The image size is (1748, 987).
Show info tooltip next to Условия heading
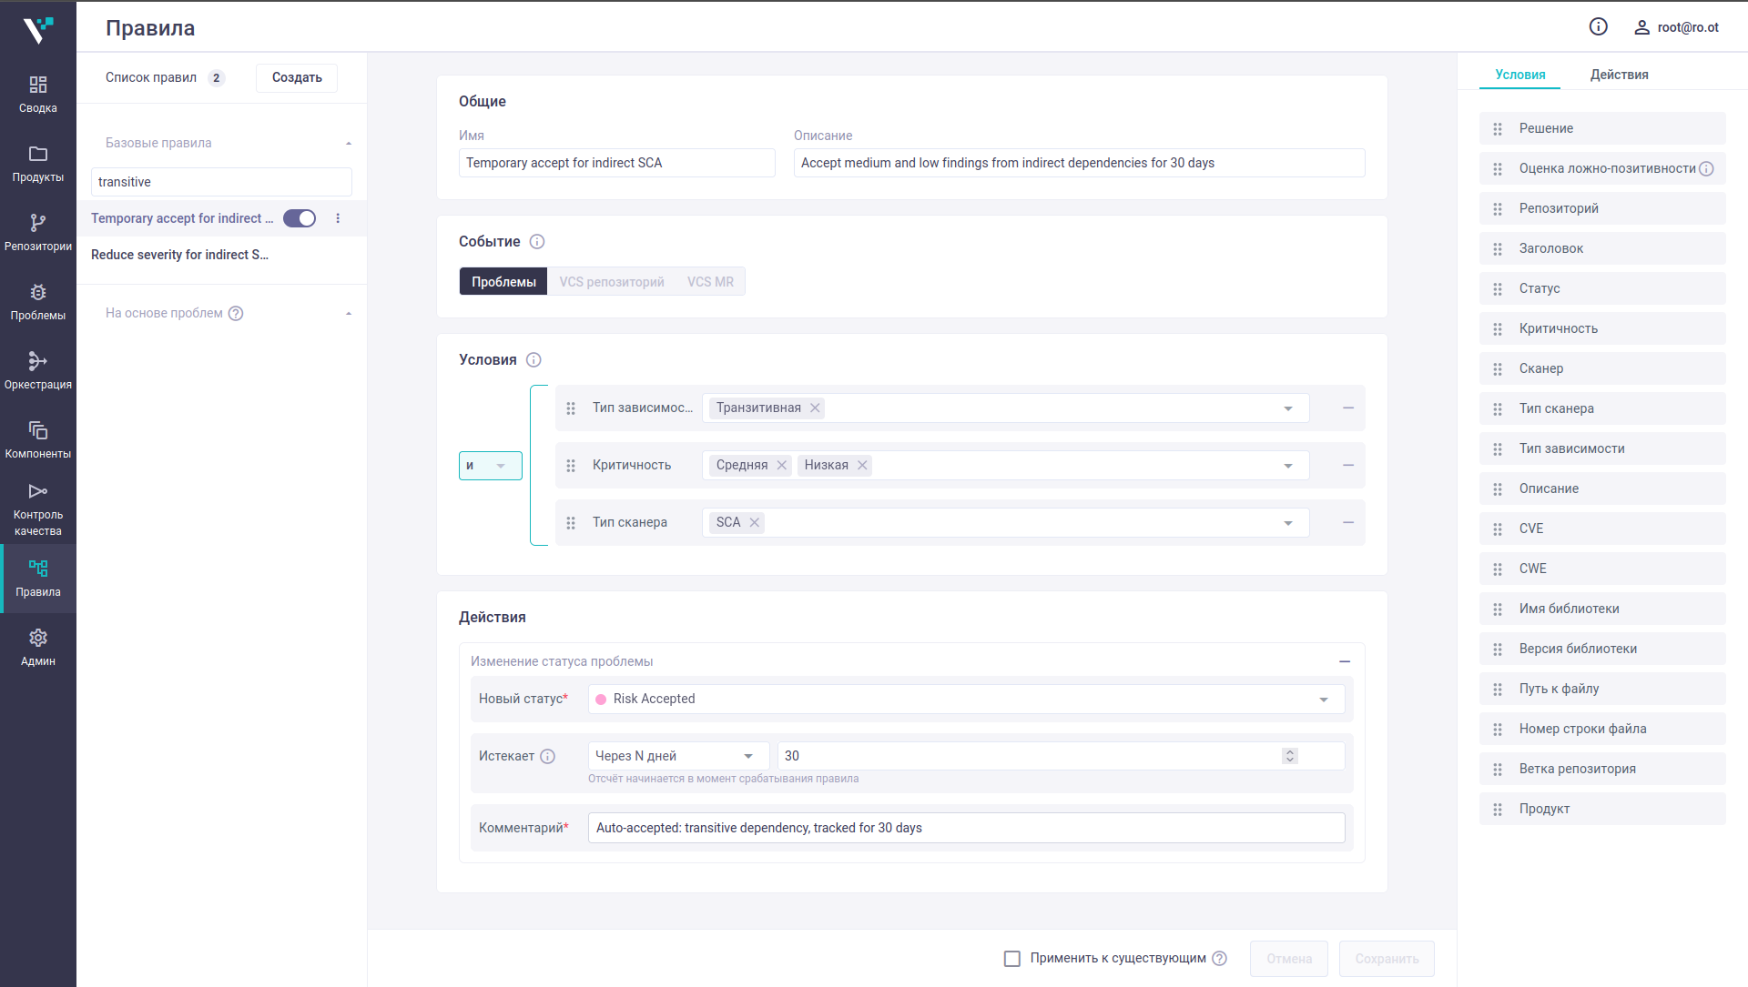pos(534,360)
